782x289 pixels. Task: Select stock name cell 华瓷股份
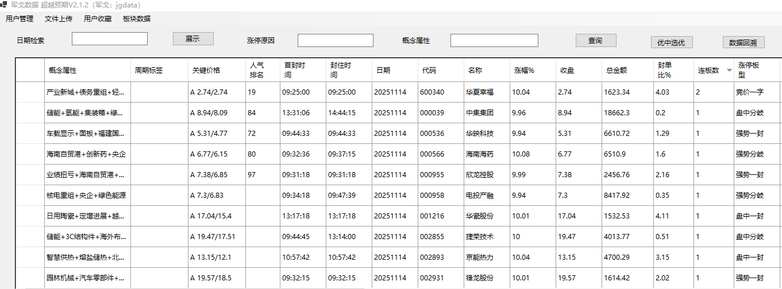487,216
